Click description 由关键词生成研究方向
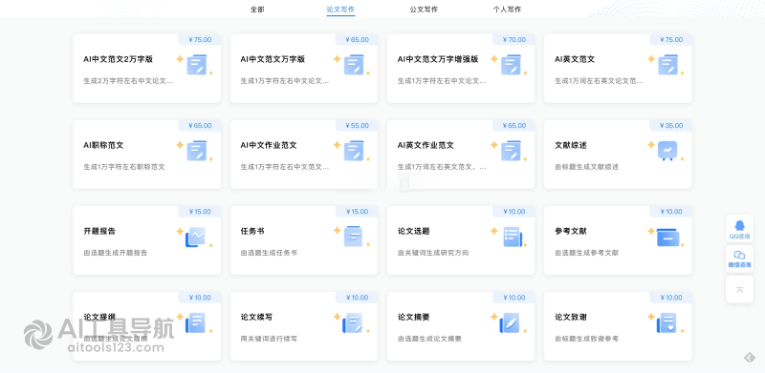 (433, 253)
